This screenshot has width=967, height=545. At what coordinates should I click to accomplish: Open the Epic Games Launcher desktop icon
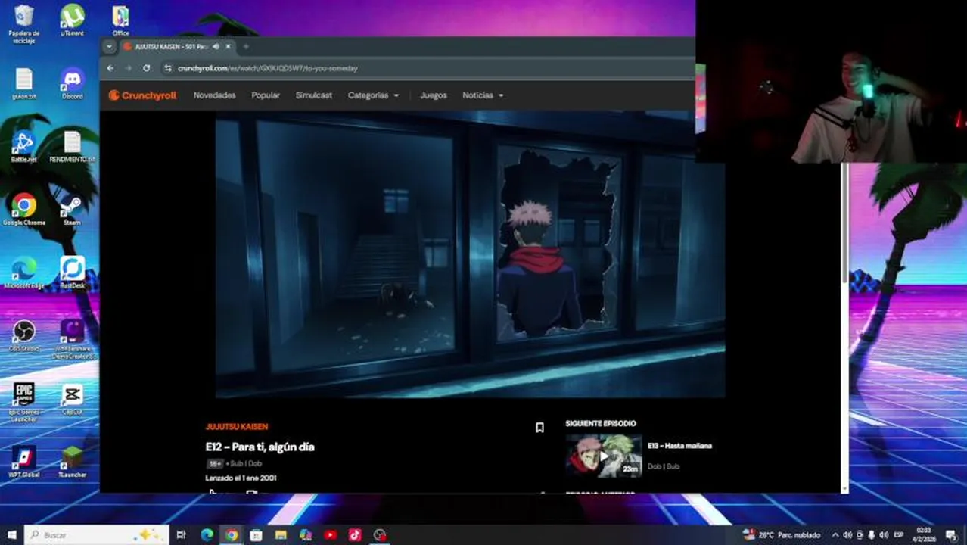point(24,401)
